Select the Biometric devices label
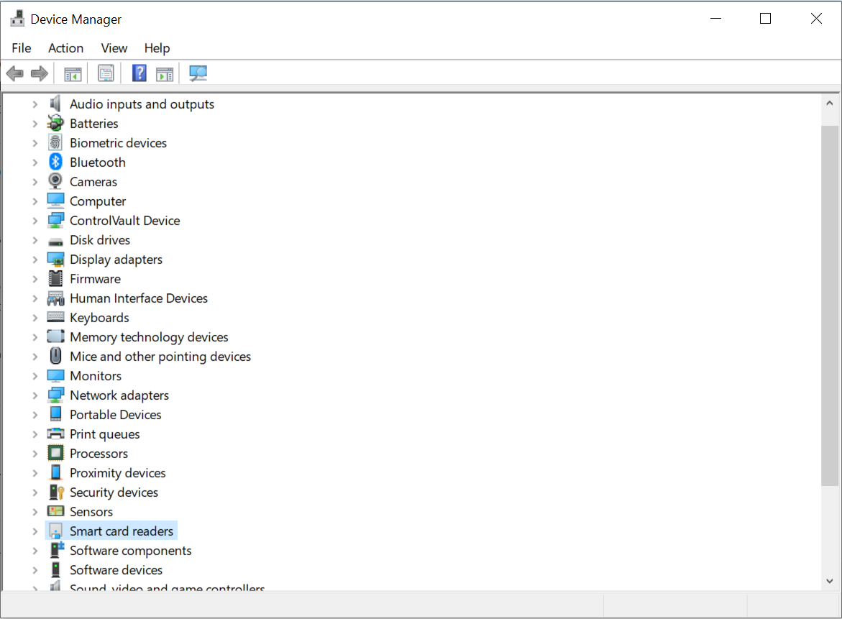 [x=118, y=143]
